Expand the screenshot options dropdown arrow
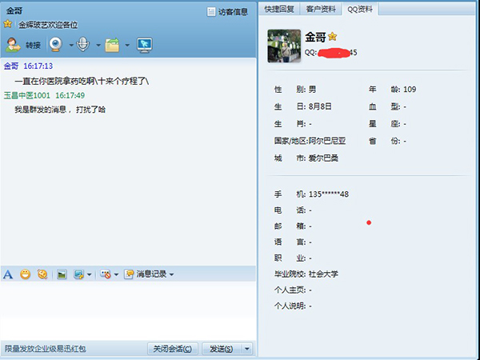The width and height of the screenshot is (480, 360). (x=89, y=274)
